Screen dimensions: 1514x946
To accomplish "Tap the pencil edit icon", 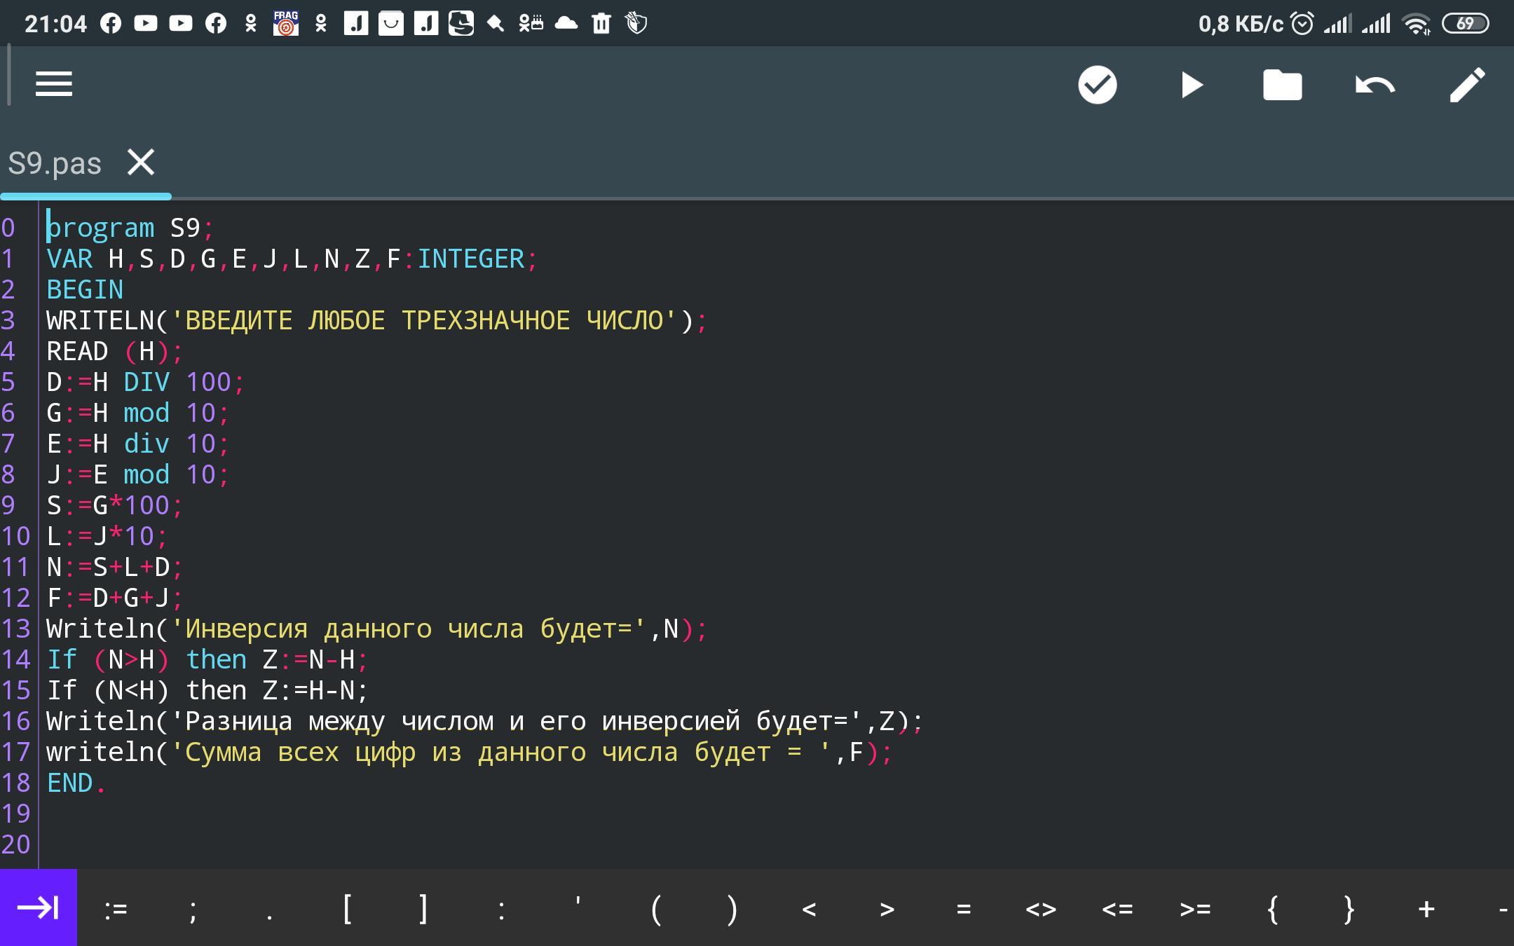I will (1467, 85).
